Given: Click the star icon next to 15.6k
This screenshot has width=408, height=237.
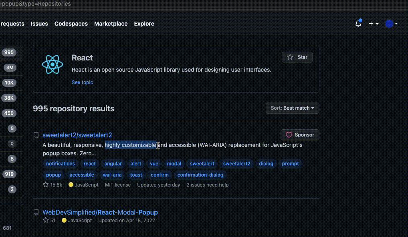Looking at the screenshot, I should pyautogui.click(x=45, y=185).
